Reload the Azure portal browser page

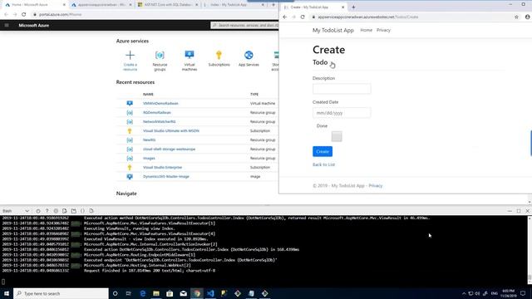pyautogui.click(x=24, y=15)
